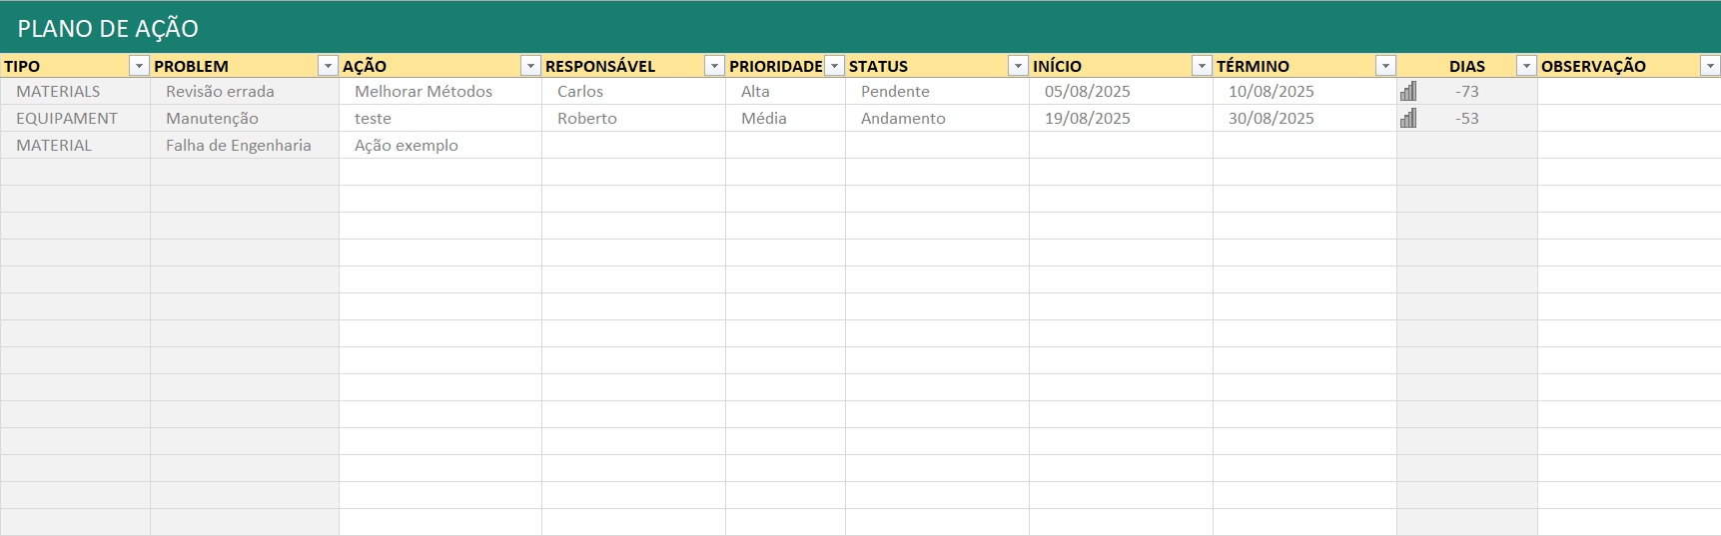
Task: Open the TIPO column filter dropdown
Action: pos(139,66)
